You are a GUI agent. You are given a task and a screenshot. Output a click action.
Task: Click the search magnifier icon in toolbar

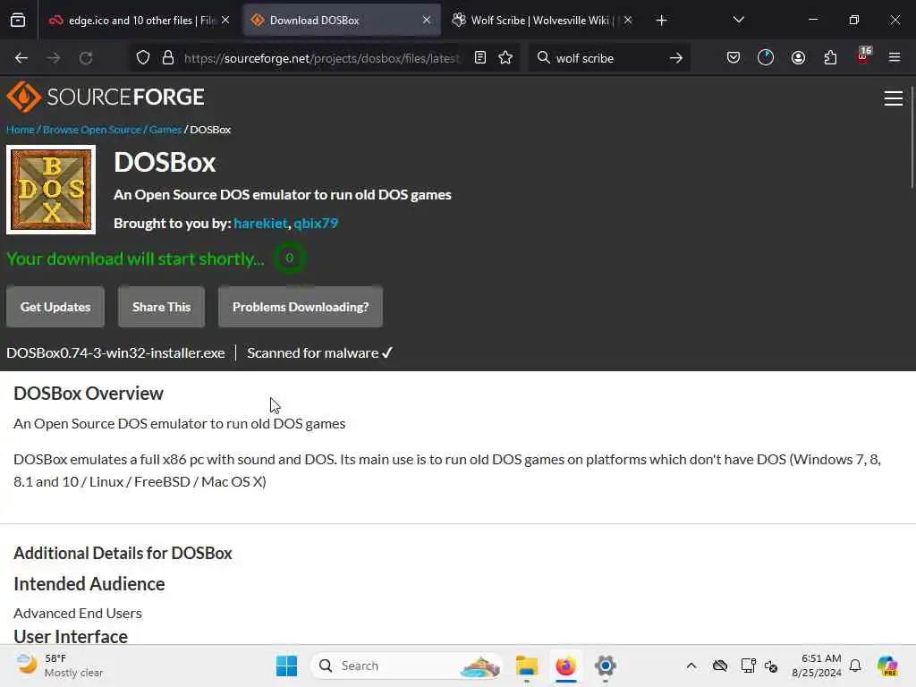pos(543,58)
